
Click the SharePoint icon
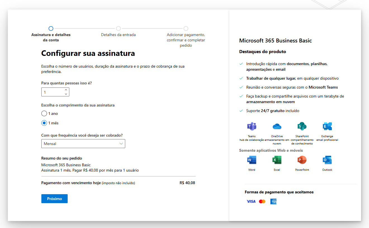point(302,126)
